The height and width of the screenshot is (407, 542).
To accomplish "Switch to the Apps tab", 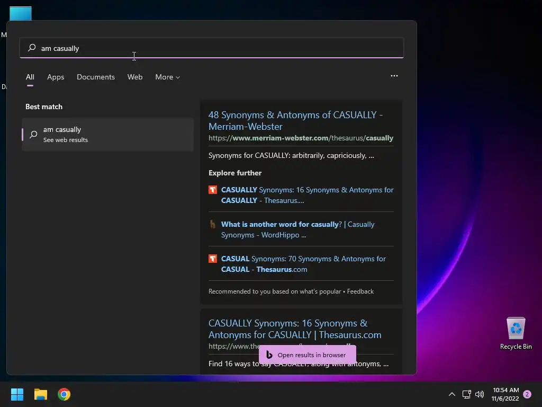I will click(56, 77).
